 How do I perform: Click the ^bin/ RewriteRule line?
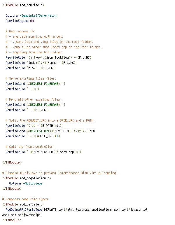click(x=30, y=68)
